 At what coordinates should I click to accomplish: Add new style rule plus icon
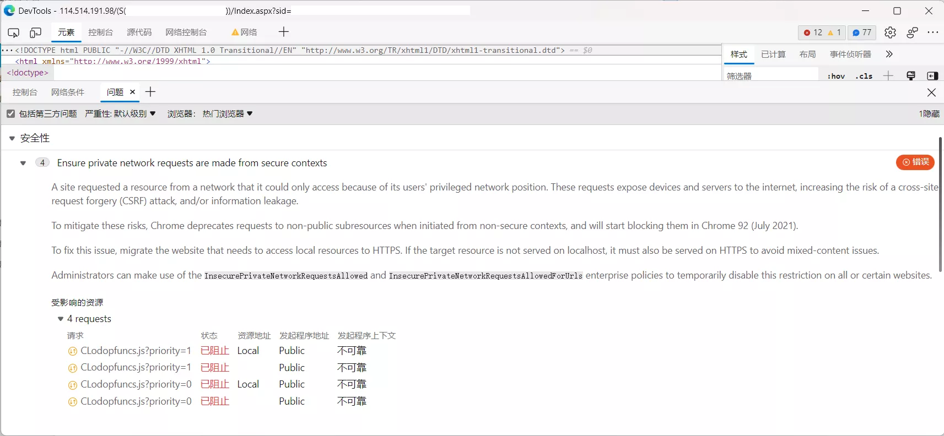tap(888, 75)
